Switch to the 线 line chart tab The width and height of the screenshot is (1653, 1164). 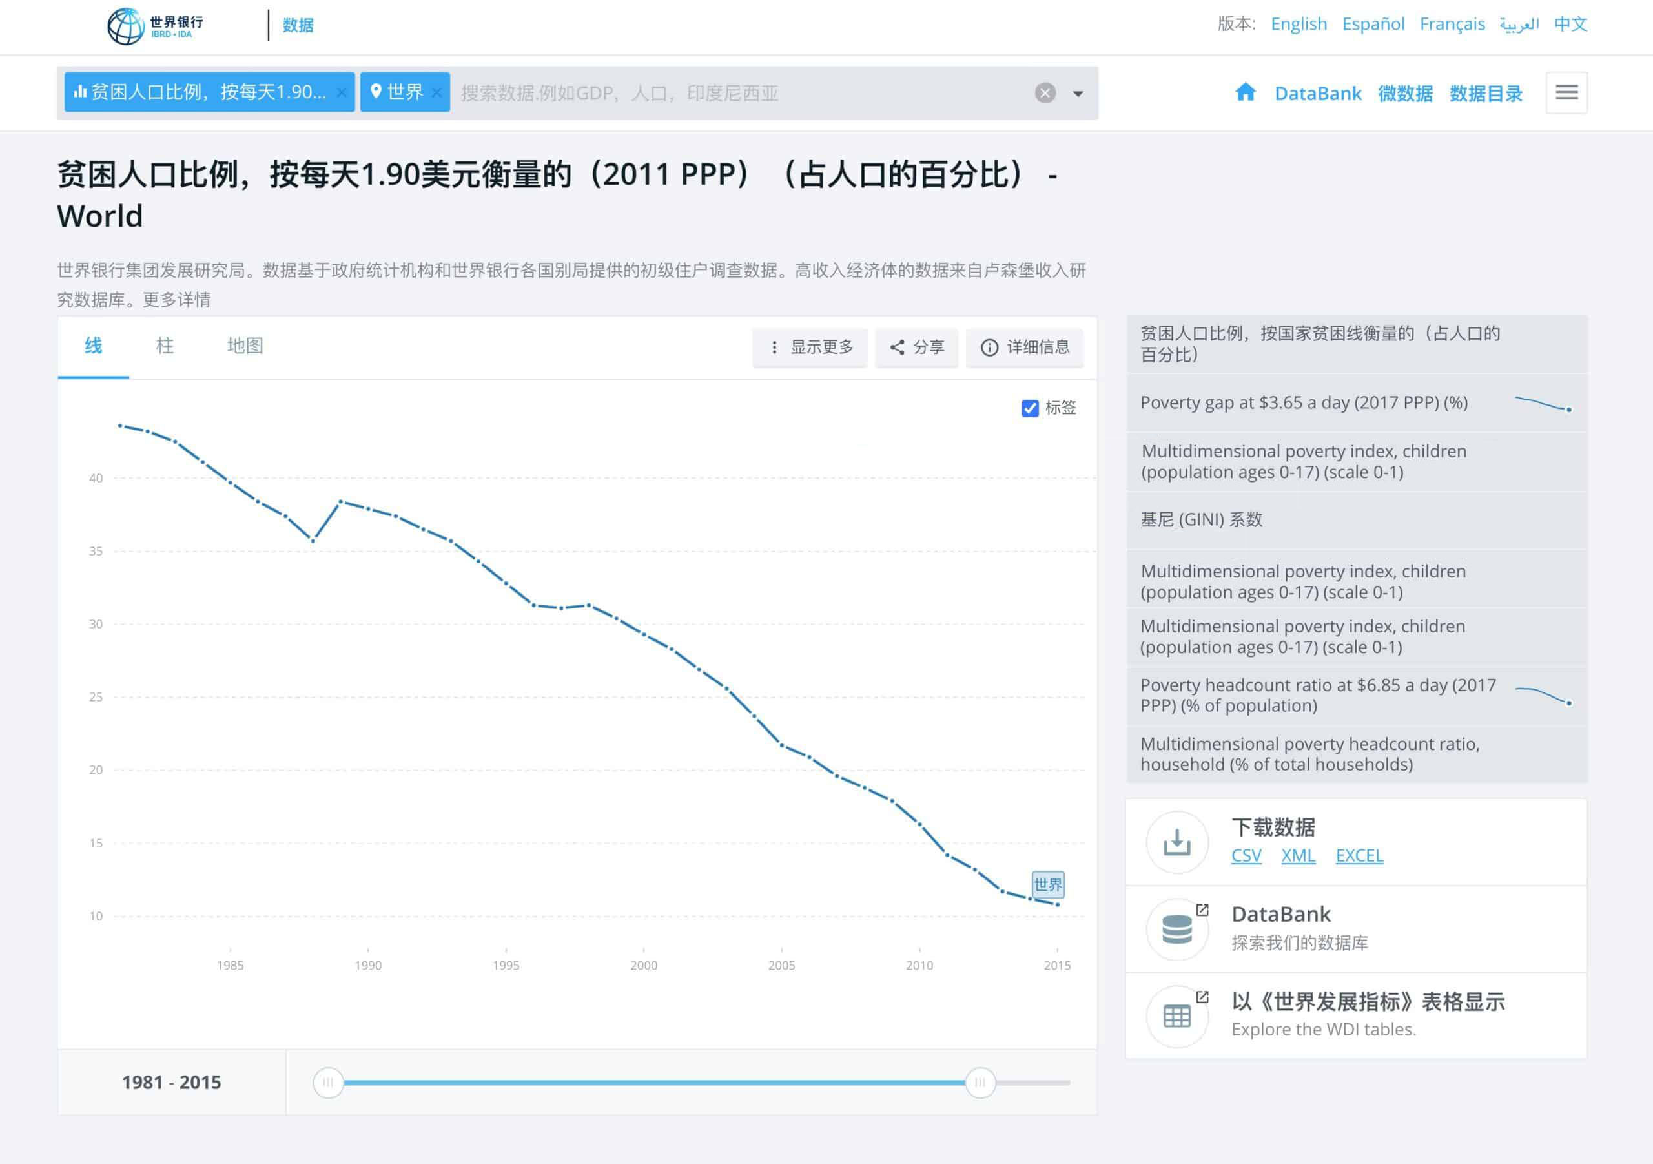pos(94,346)
